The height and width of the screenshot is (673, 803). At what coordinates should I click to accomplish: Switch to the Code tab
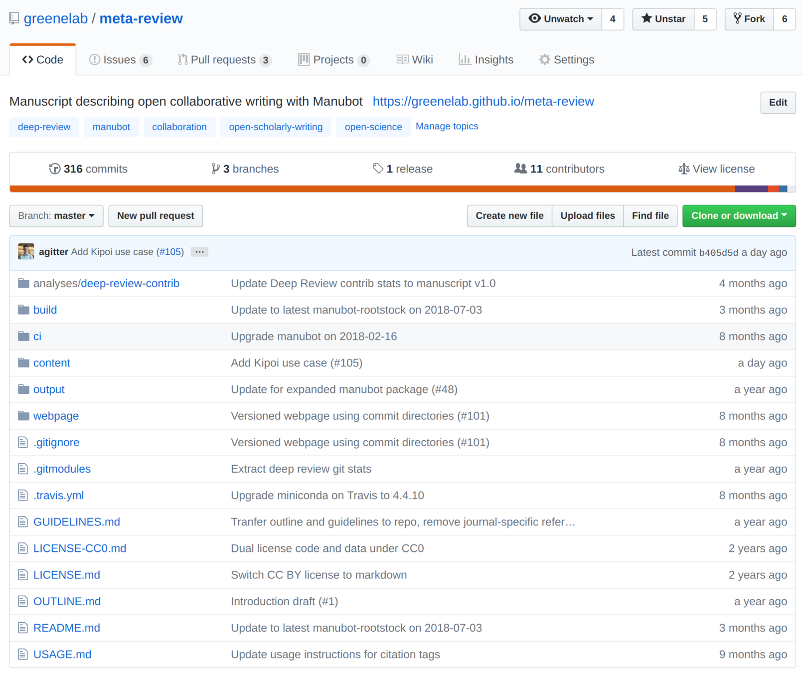pos(43,60)
